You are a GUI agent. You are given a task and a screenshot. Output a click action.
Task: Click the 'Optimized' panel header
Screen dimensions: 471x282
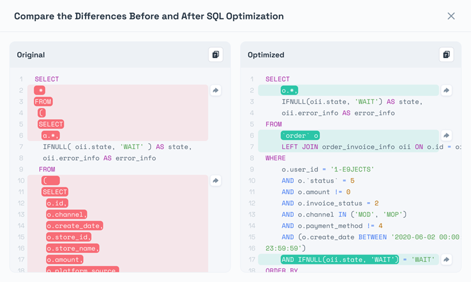(x=266, y=55)
